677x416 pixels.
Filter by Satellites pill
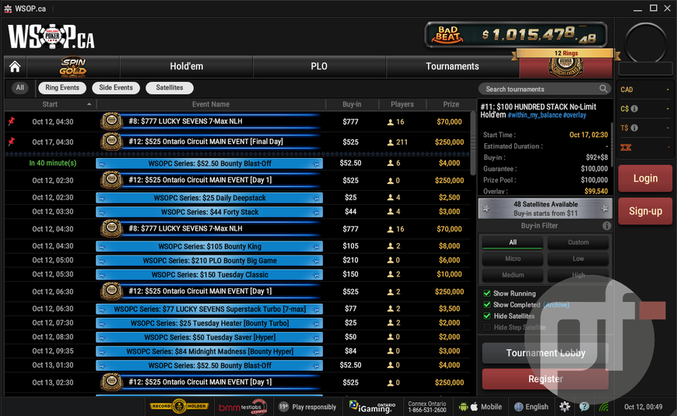(170, 88)
